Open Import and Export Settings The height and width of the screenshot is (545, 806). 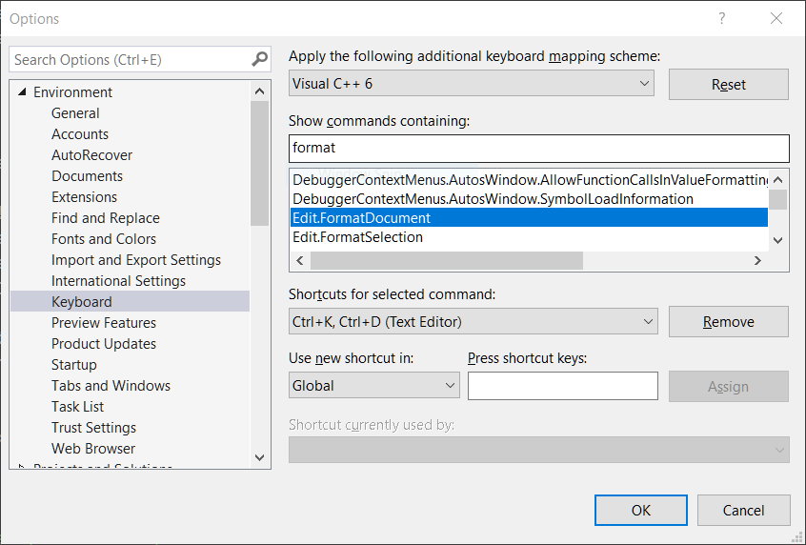point(136,260)
